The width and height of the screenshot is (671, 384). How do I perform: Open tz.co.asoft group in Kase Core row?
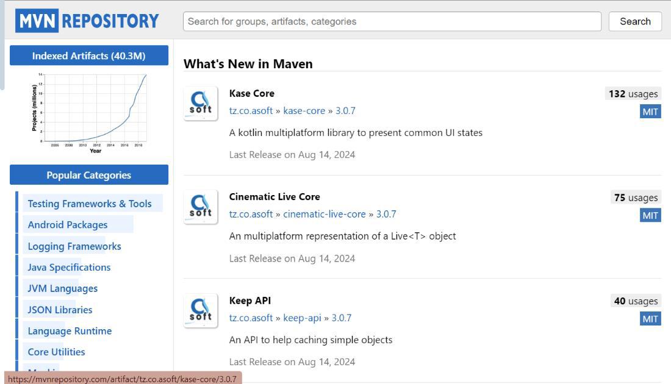point(251,111)
